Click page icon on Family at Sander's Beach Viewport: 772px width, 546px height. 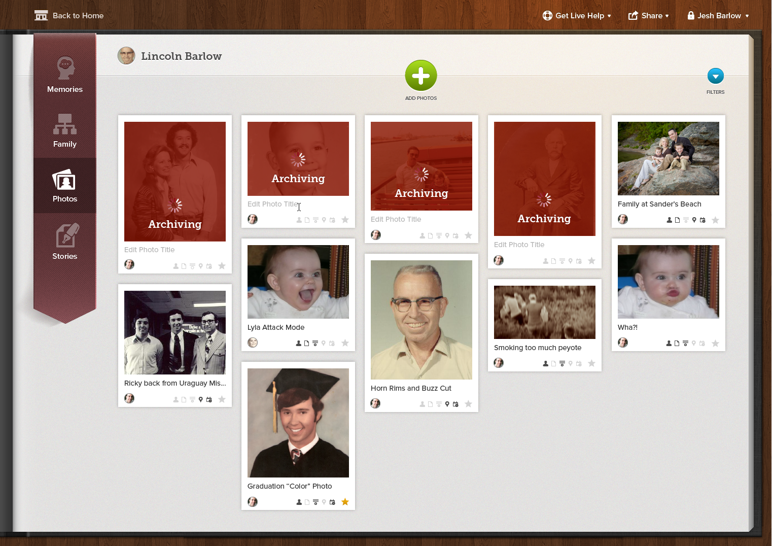click(677, 220)
